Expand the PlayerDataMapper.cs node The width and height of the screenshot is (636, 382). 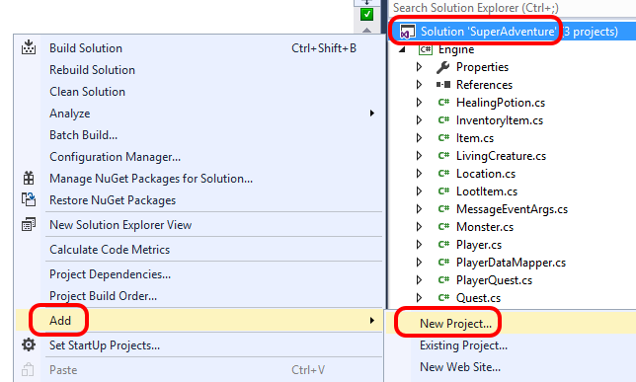coord(419,263)
